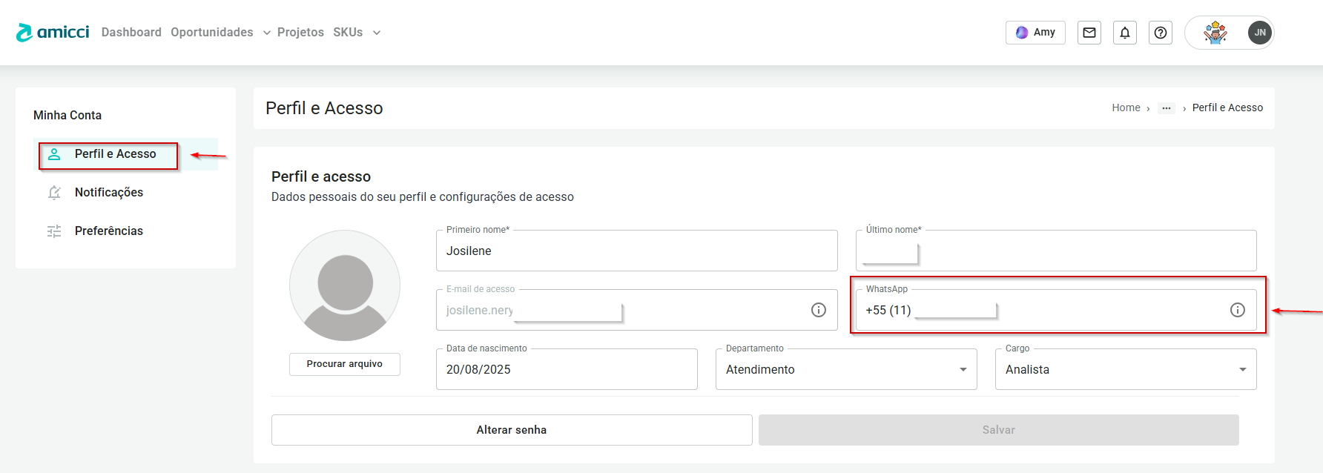
Task: Open Projetos in top navigation
Action: (300, 33)
